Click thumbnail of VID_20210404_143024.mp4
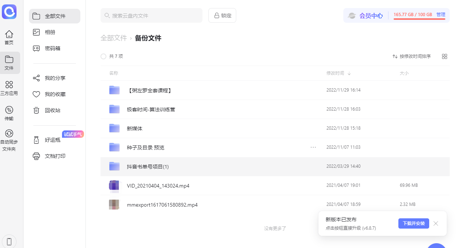 (114, 186)
